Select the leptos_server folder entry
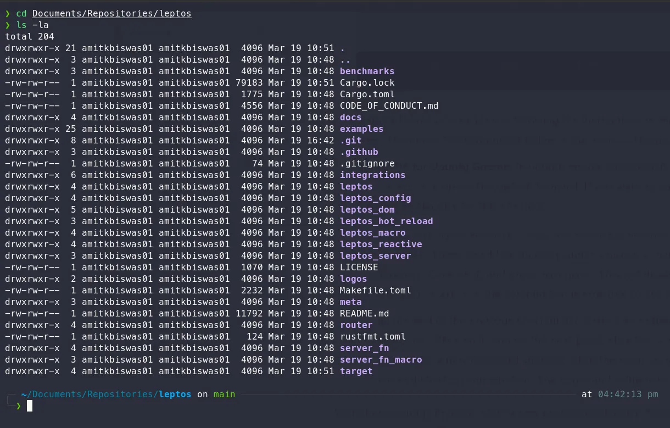 (375, 255)
